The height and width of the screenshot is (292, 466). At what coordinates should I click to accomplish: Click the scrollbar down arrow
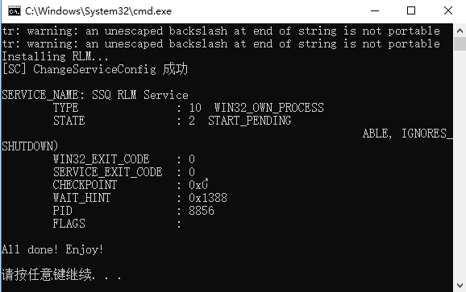pyautogui.click(x=460, y=286)
